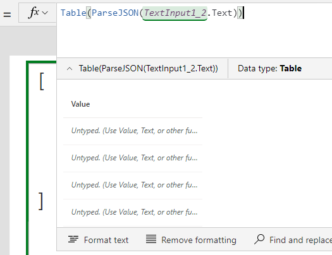Click the Format text button label

(106, 240)
